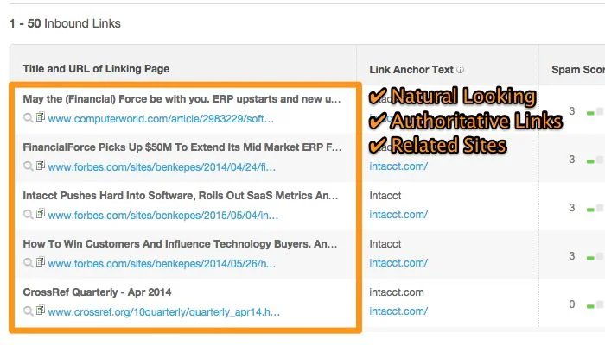Image resolution: width=605 pixels, height=345 pixels.
Task: Click page icon beside forbes 2014/04/24 link
Action: [41, 166]
